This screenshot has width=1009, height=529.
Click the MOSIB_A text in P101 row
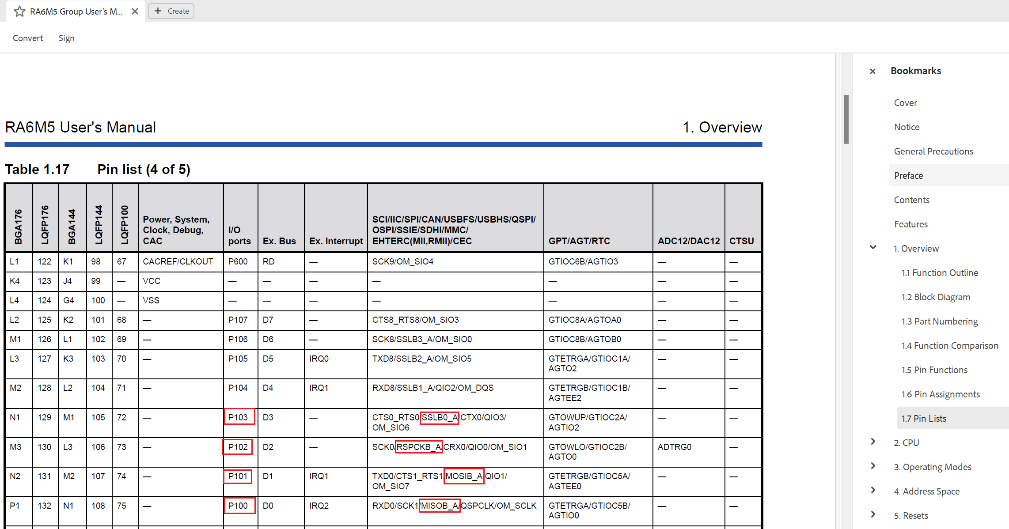coord(464,476)
